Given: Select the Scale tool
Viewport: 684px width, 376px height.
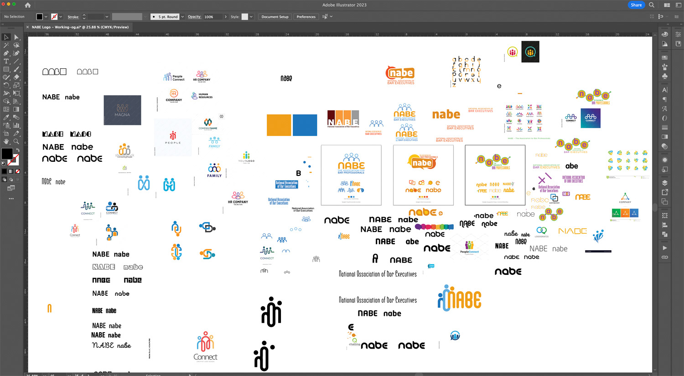Looking at the screenshot, I should point(16,85).
